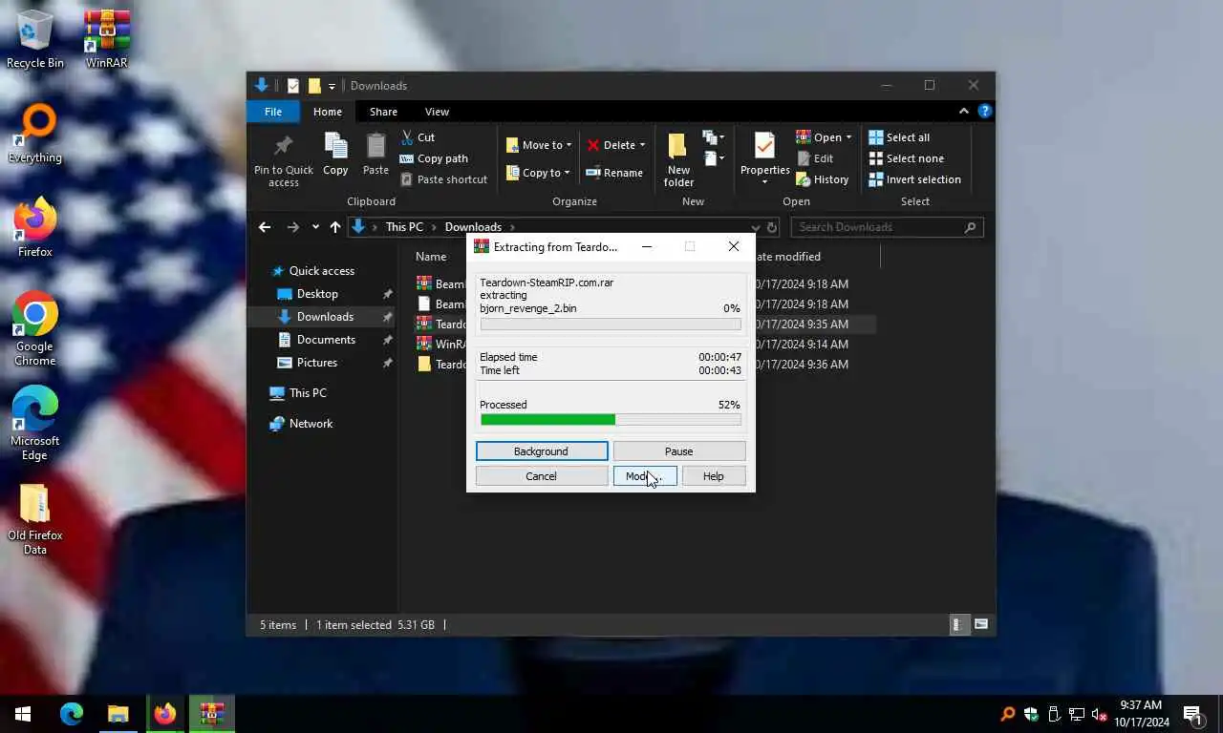Click the Background button in extraction dialog

[542, 451]
